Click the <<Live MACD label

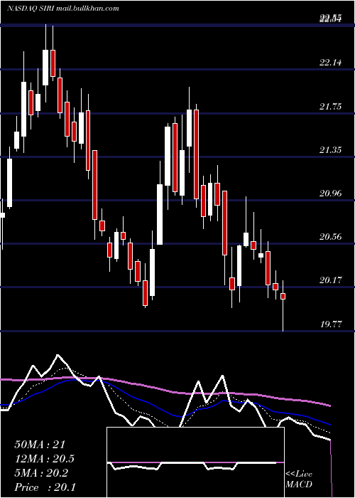click(299, 479)
